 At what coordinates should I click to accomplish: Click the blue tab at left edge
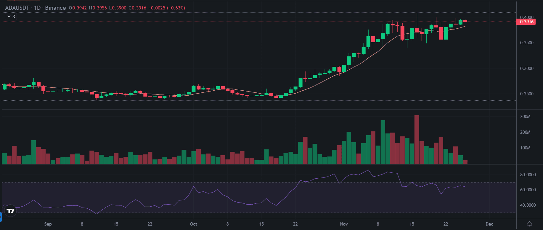point(1,218)
